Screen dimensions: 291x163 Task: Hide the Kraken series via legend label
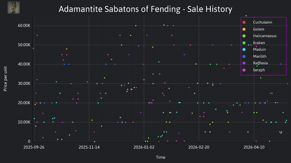tap(259, 43)
